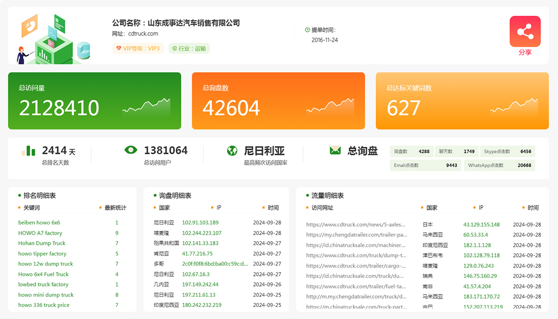Open the 流量明细表 panel header
The image size is (558, 319).
click(326, 195)
